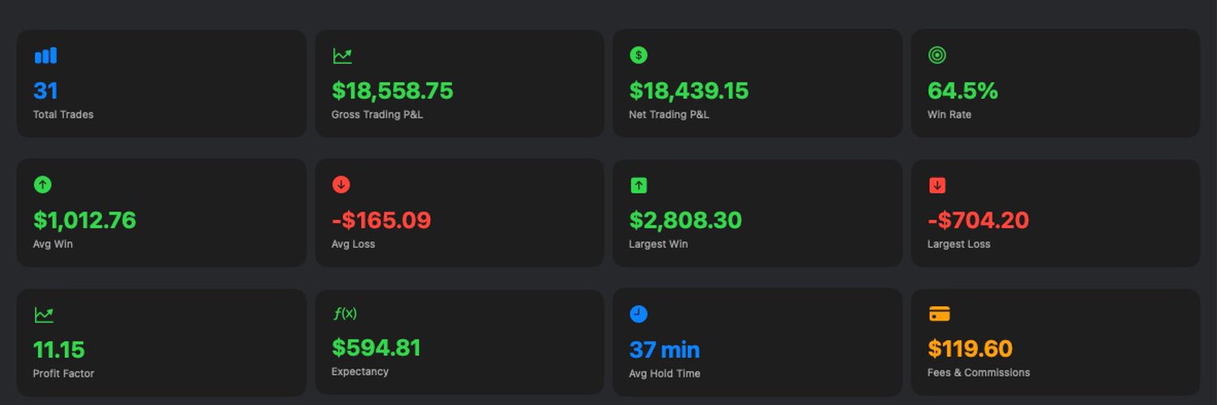Screen dimensions: 1217x405
Task: Click the 64.5% win rate value
Action: point(962,91)
